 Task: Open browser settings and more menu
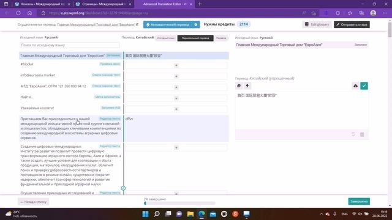[385, 13]
